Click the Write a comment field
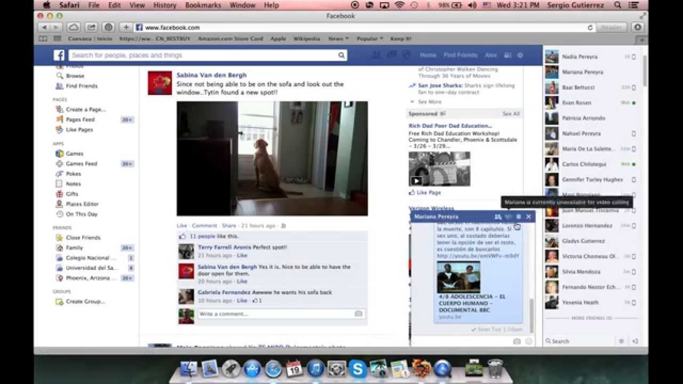683x384 pixels. pos(276,314)
